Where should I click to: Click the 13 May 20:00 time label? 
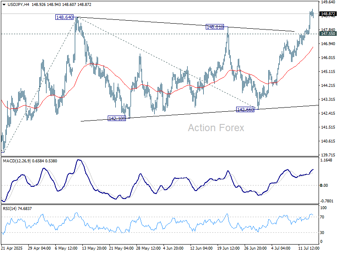point(94,248)
